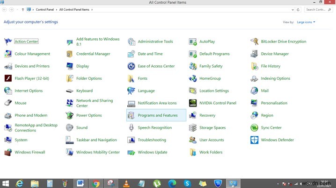Expand the chevron after Control Panel breadcrumb
336x188 pixels.
click(x=56, y=10)
